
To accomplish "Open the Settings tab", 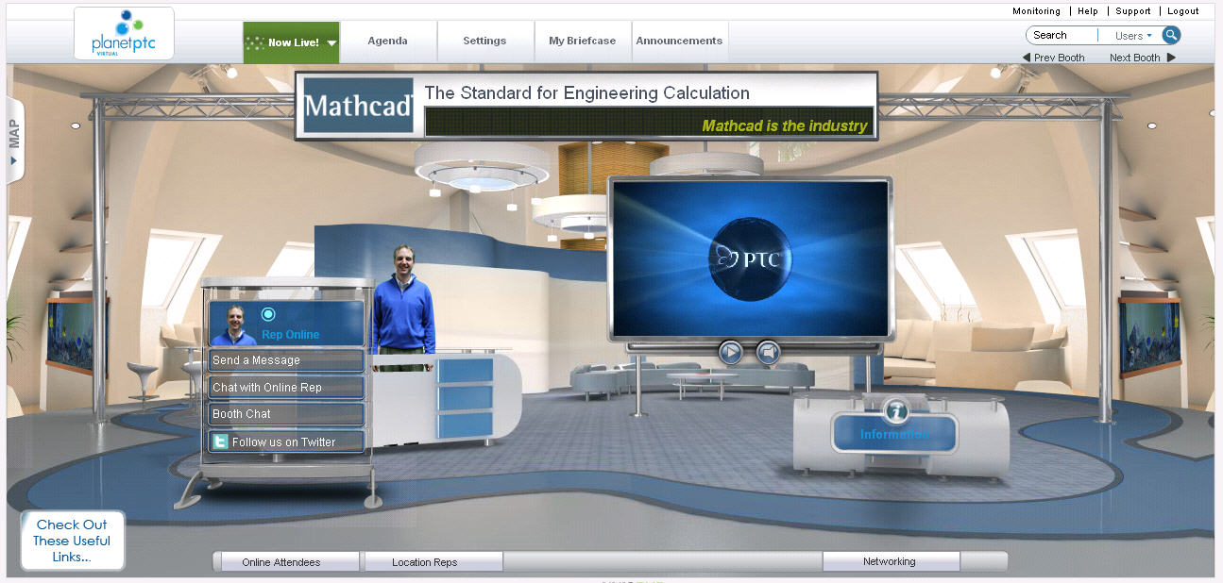I will point(484,42).
